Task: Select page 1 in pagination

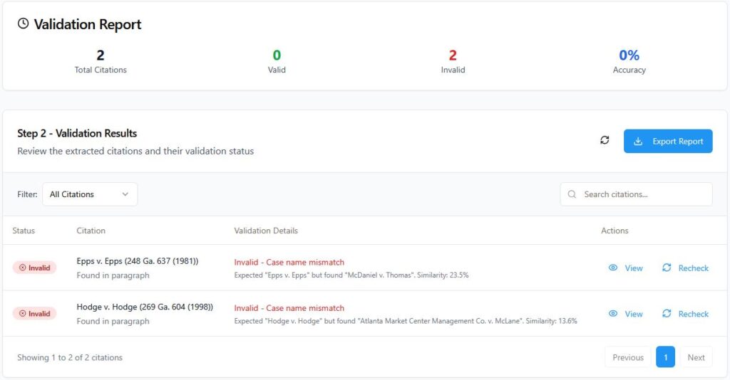Action: tap(665, 357)
